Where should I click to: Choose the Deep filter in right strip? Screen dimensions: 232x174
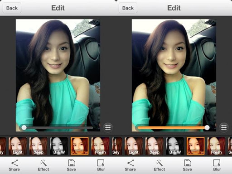tap(155, 146)
